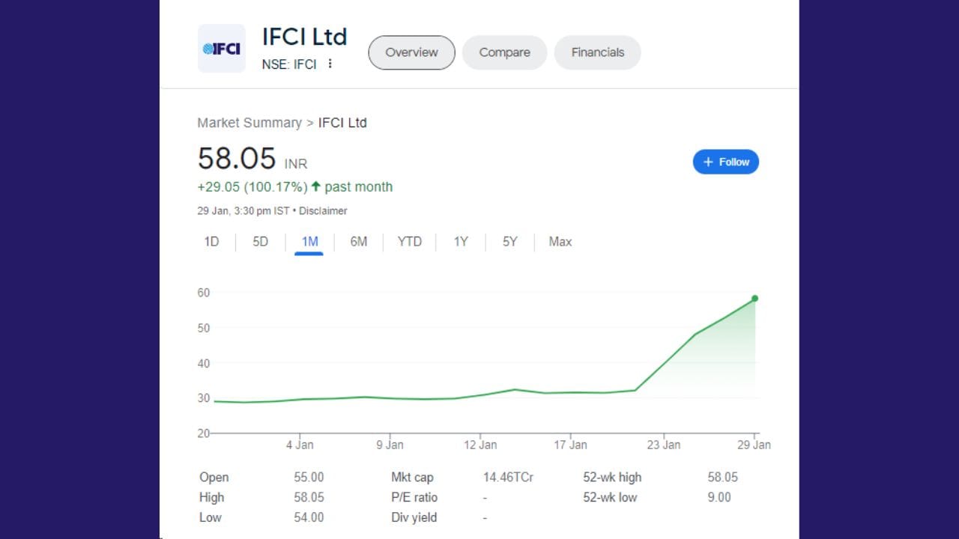Select the data point dot at chart's end
Screen dimensions: 959x539
click(x=754, y=298)
